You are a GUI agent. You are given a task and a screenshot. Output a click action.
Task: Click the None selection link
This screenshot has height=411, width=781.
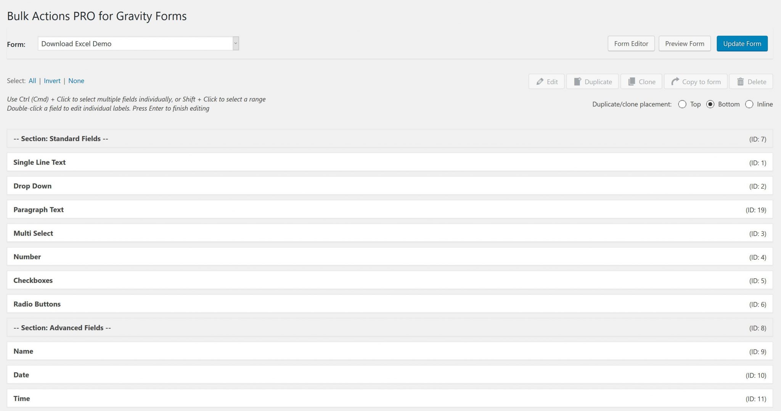76,81
